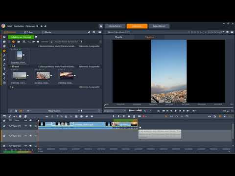Click the snapshot icon above the player preview
The image size is (235, 176).
tap(223, 32)
